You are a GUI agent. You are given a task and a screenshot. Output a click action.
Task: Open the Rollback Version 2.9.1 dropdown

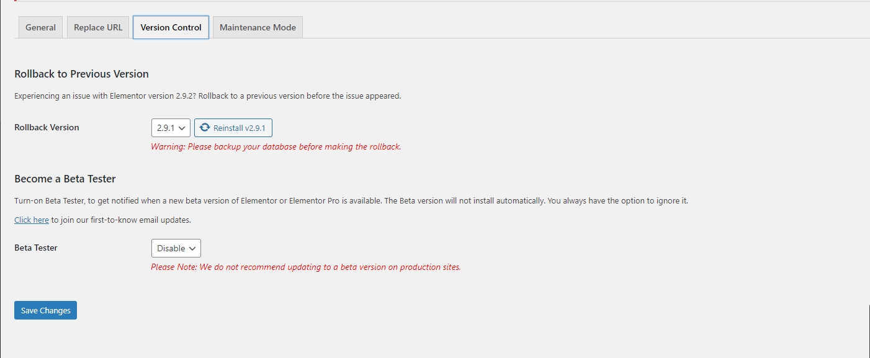170,128
